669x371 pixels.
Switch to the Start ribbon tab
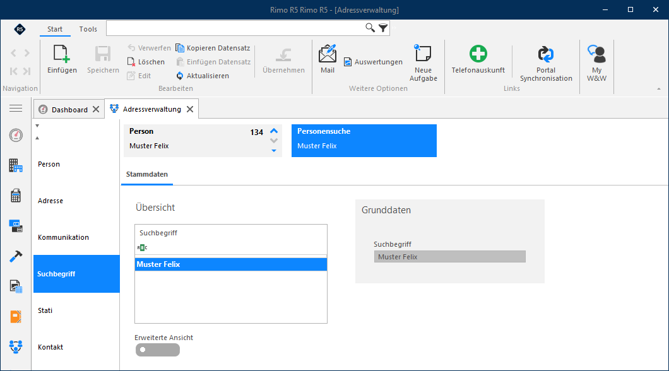(x=55, y=29)
